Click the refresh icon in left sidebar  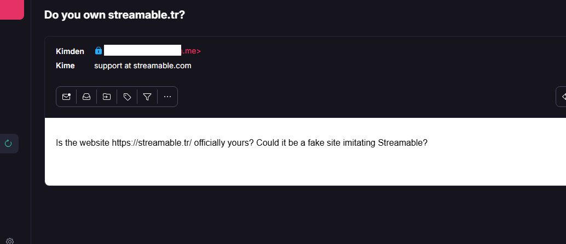click(8, 144)
